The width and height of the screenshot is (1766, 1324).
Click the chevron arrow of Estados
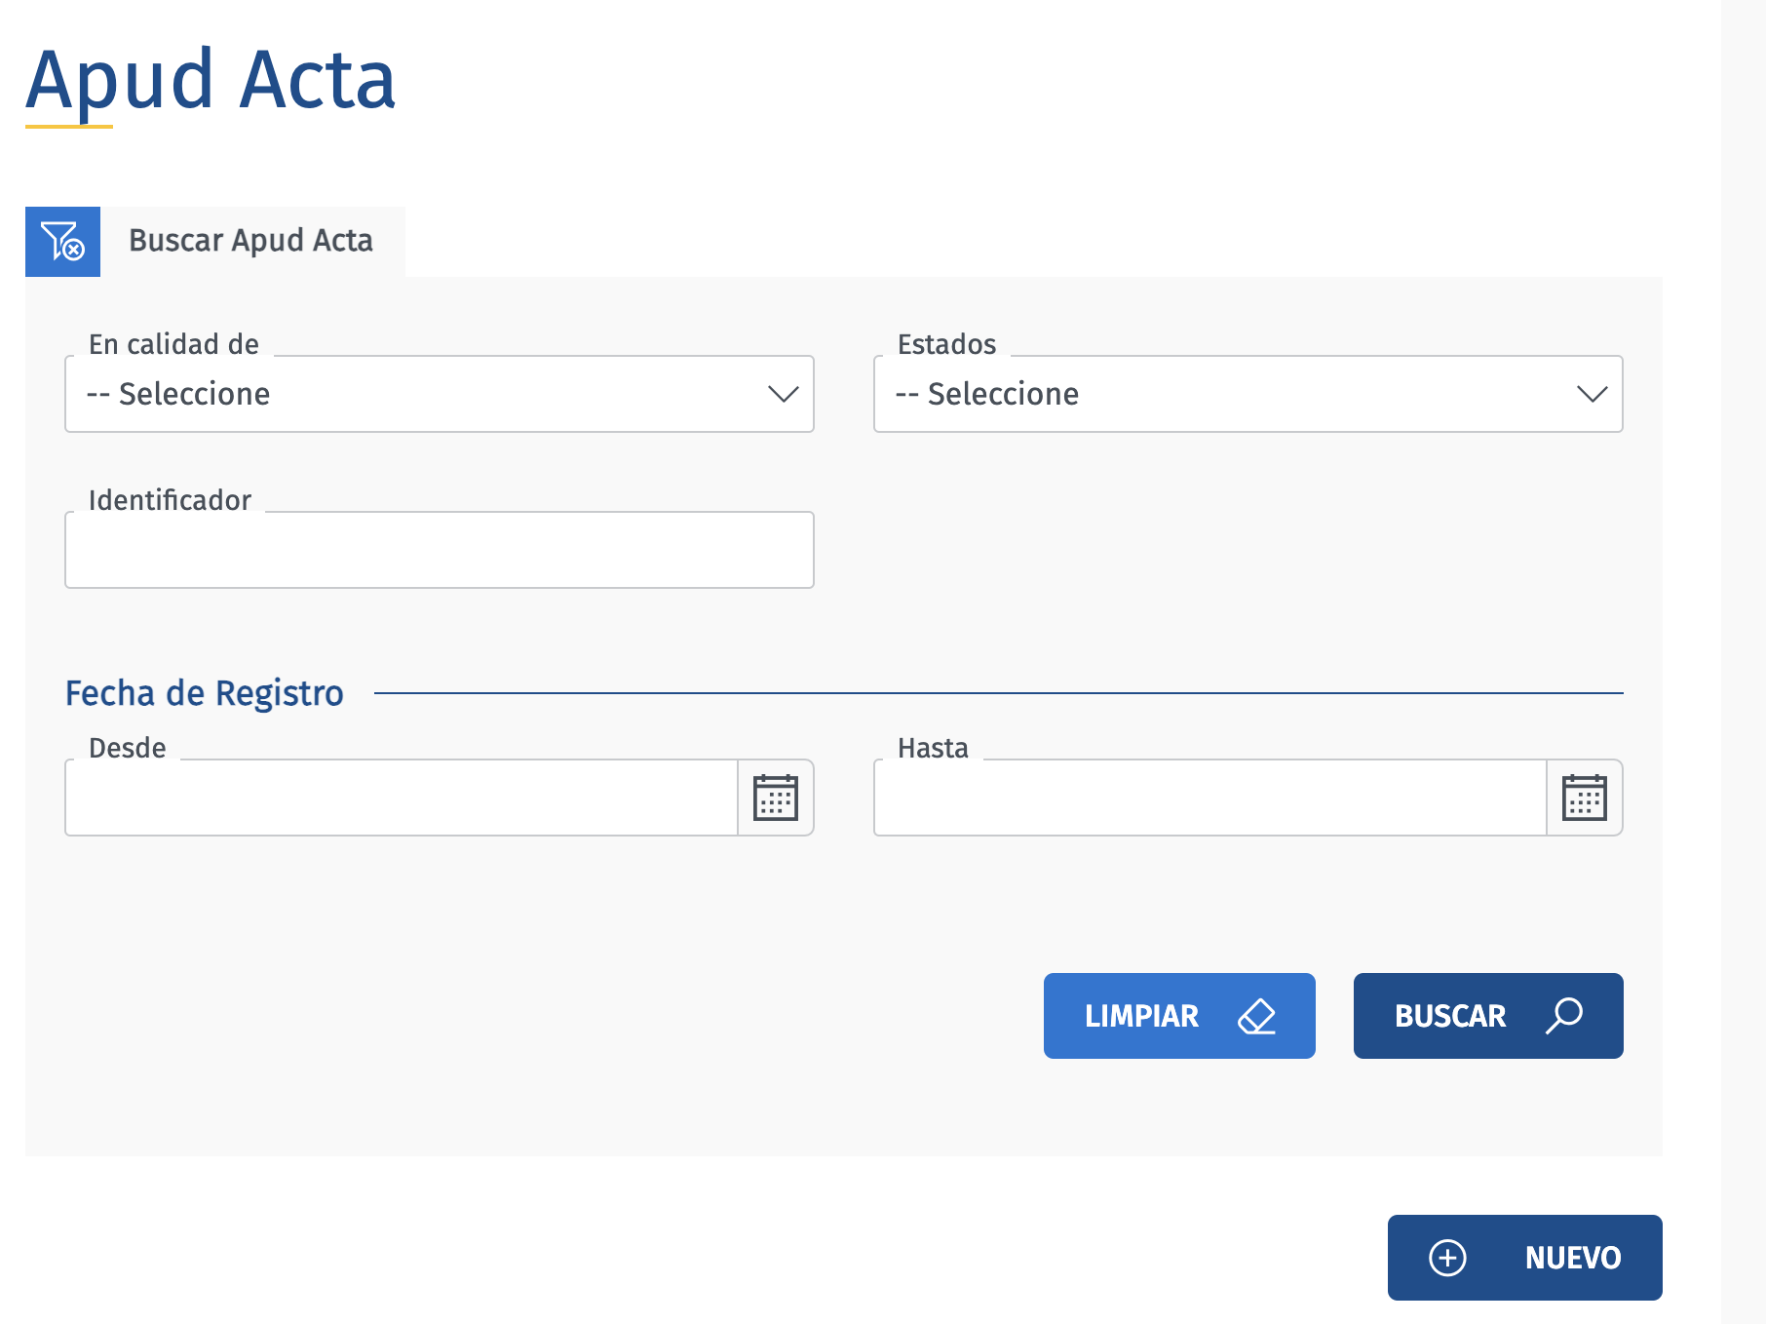click(x=1592, y=394)
